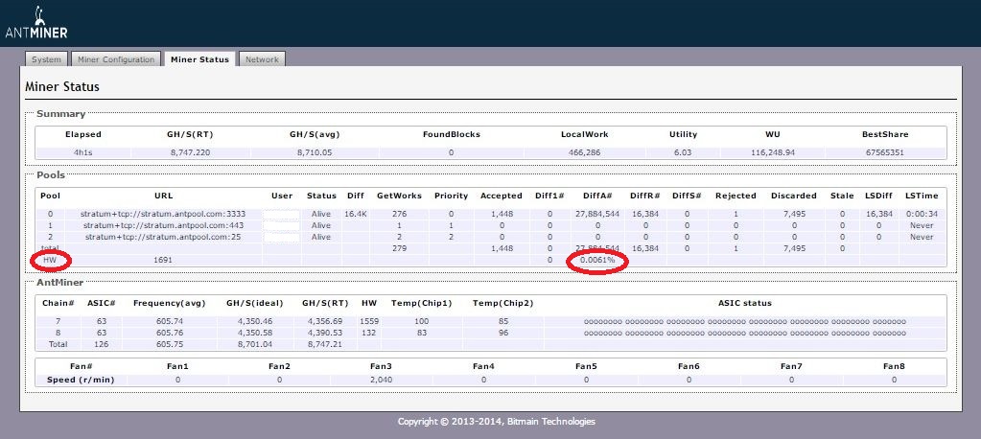
Task: Click total ASIC count 126
Action: [x=101, y=344]
